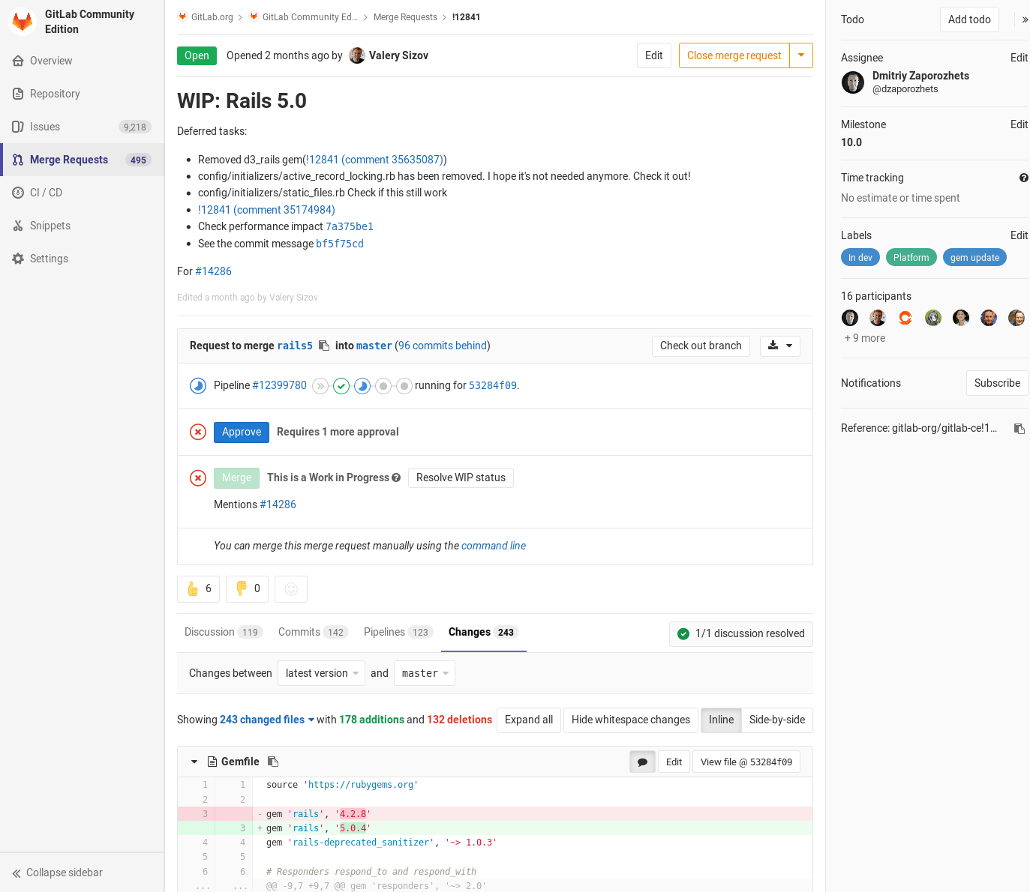The height and width of the screenshot is (892, 1030).
Task: Open Repository from the left sidebar
Action: pyautogui.click(x=56, y=93)
